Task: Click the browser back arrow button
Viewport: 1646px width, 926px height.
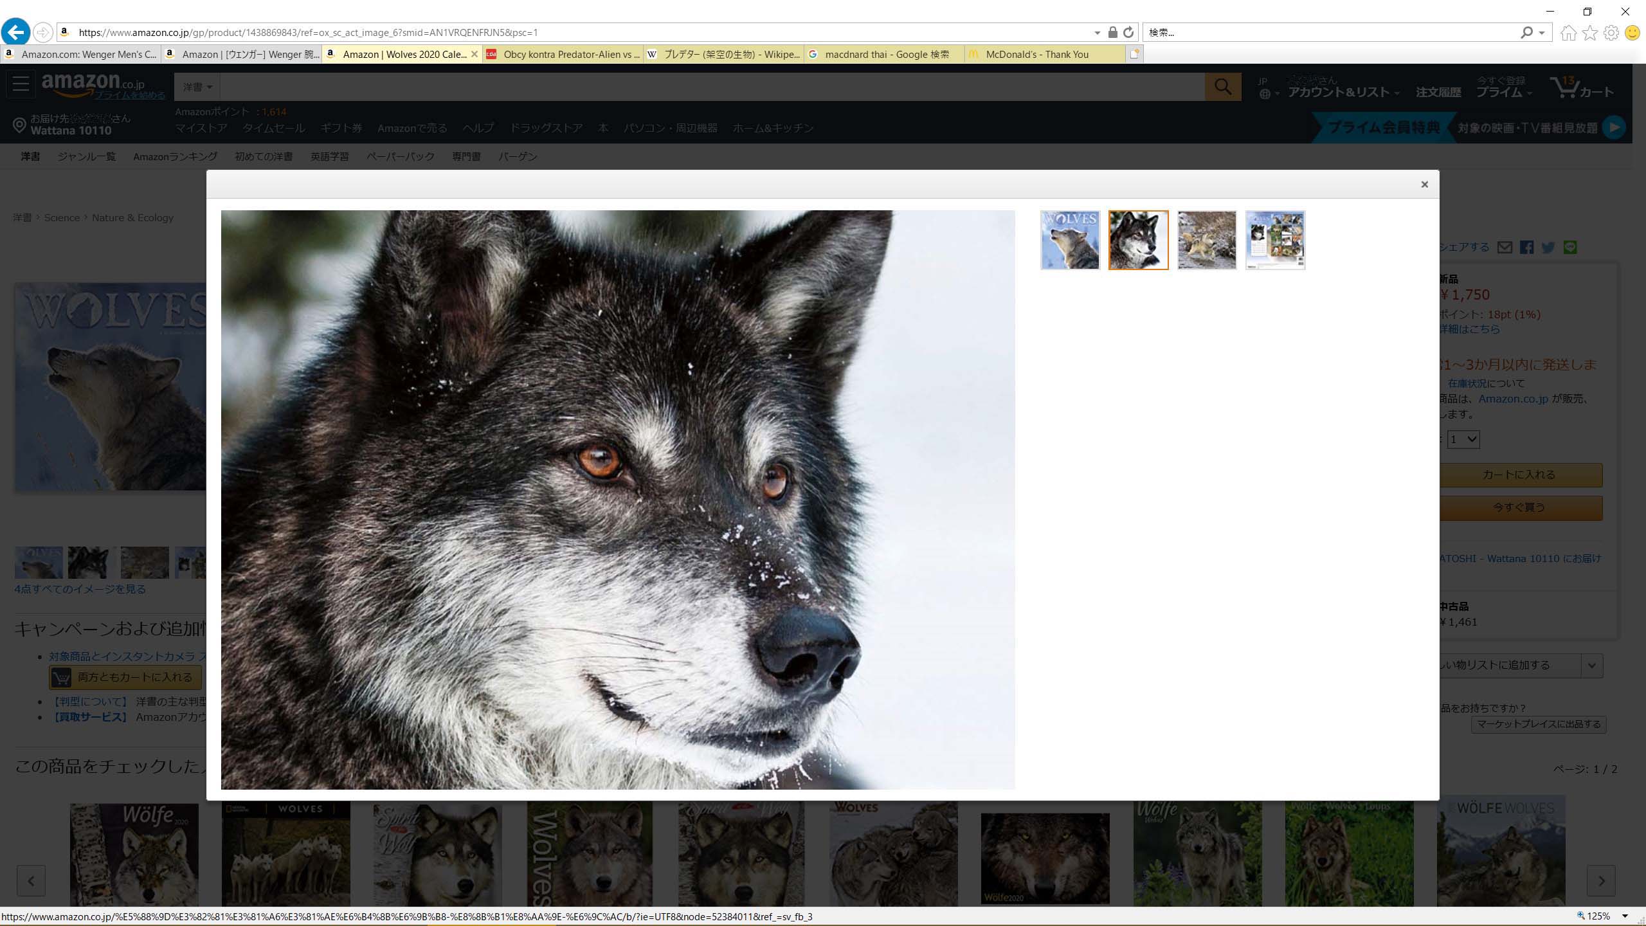Action: point(16,32)
